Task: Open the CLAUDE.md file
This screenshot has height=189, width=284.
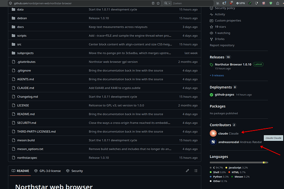Action: pos(26,88)
